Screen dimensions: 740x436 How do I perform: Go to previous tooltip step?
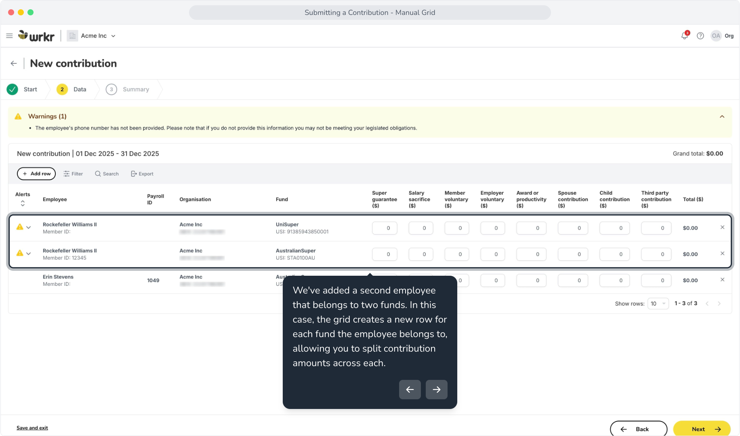pos(410,390)
